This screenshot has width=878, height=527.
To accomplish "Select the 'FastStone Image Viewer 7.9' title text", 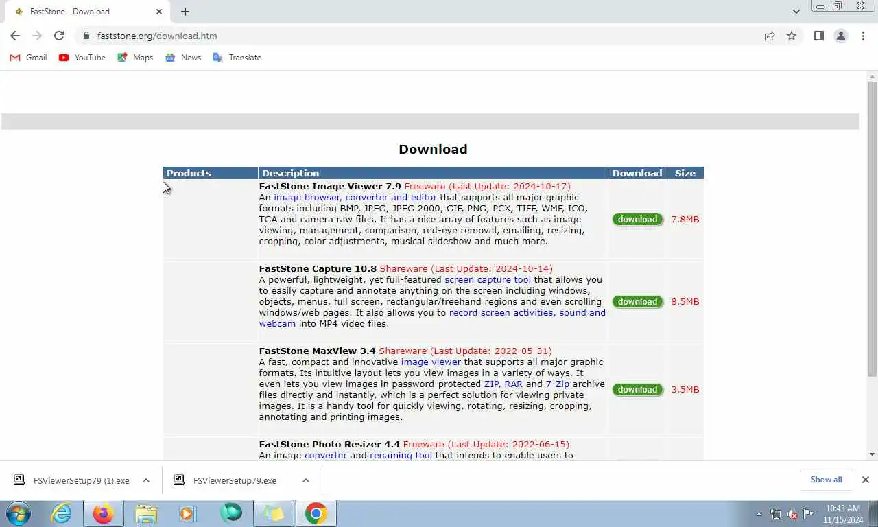I will point(330,186).
